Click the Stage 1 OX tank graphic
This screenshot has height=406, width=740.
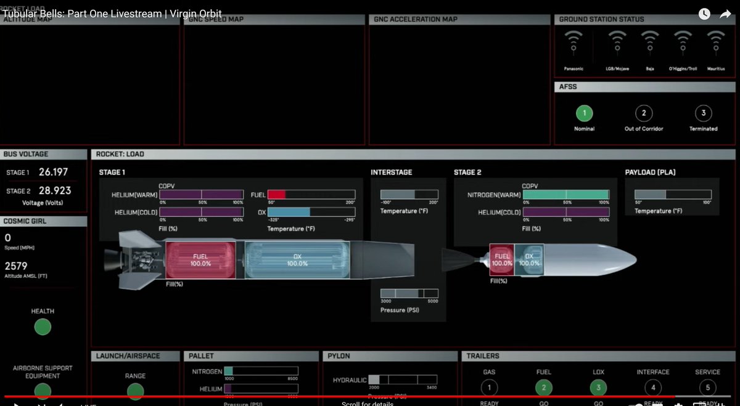click(x=297, y=260)
